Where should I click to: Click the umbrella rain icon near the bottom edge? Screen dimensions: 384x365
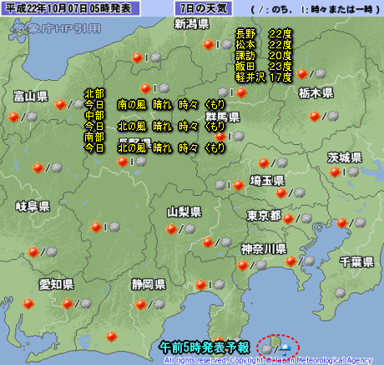(285, 349)
